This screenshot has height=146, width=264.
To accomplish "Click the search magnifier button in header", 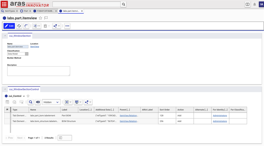I will 123,4.
